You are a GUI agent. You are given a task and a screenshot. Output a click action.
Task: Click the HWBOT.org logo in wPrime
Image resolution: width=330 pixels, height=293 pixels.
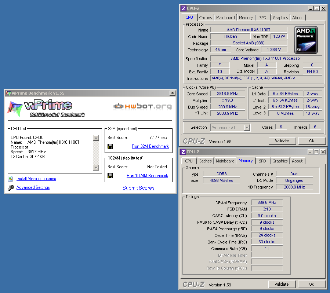pyautogui.click(x=143, y=106)
